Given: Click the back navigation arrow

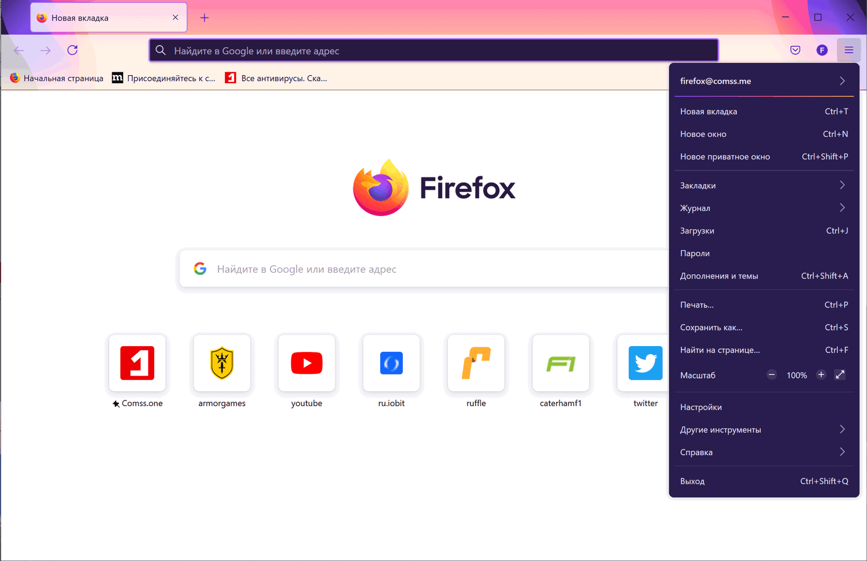Looking at the screenshot, I should pyautogui.click(x=19, y=50).
